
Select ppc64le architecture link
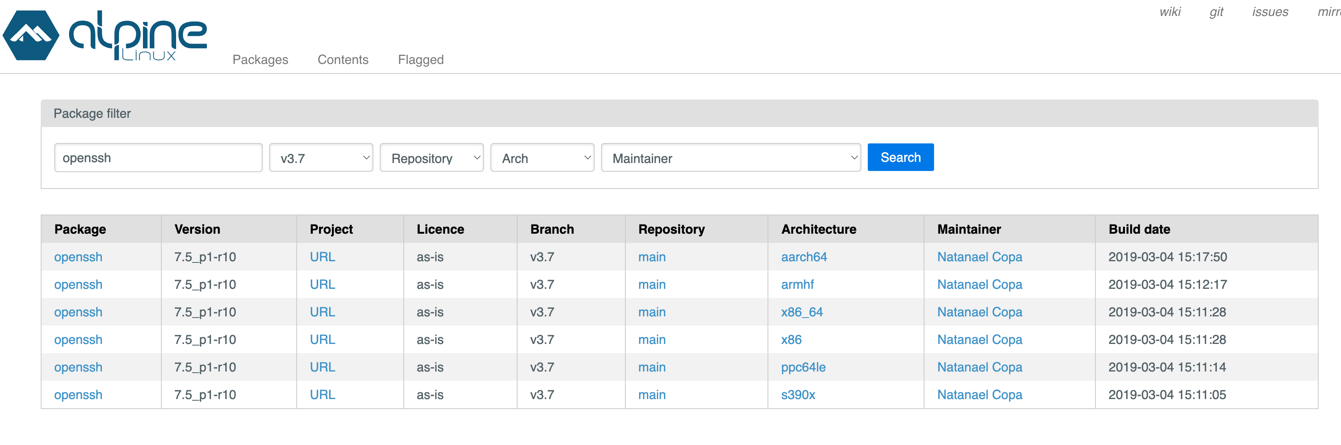803,368
